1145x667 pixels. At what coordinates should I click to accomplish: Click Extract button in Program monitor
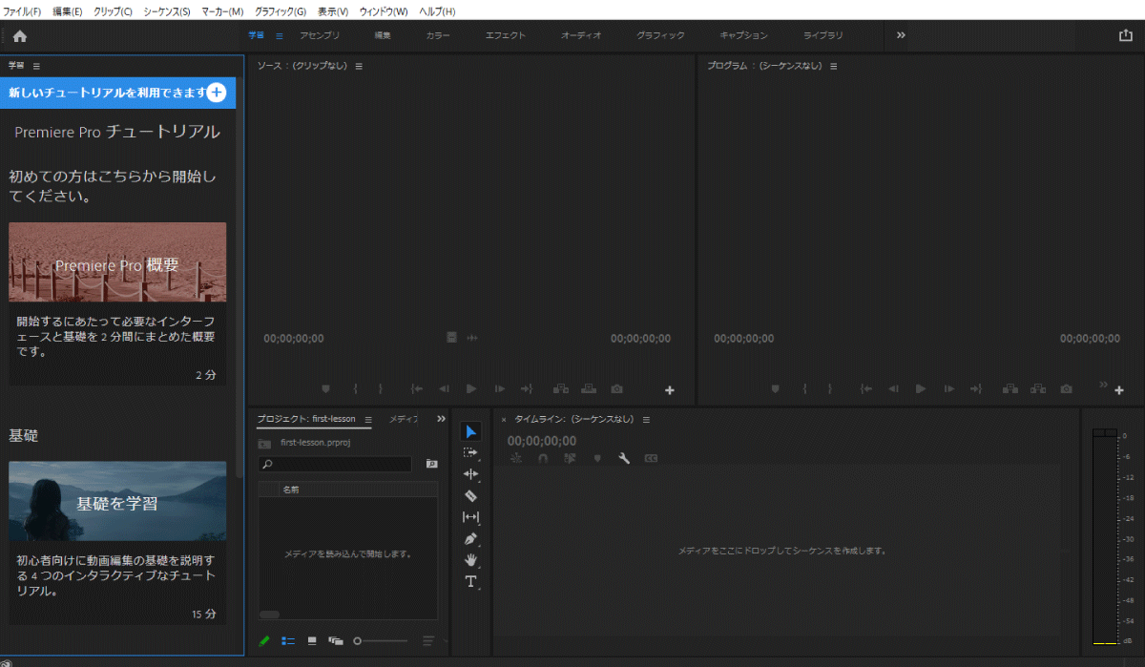[1038, 389]
